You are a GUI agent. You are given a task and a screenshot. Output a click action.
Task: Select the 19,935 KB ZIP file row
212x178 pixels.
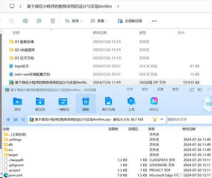tap(104, 82)
